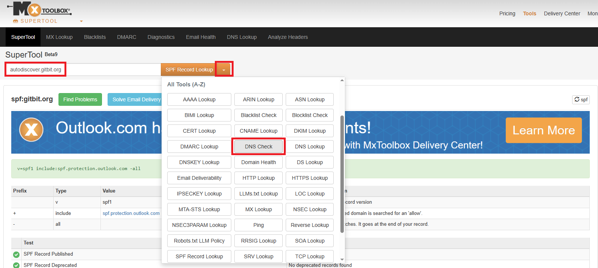Select Robots.txt LLM Policy tool
This screenshot has width=598, height=268.
point(199,241)
